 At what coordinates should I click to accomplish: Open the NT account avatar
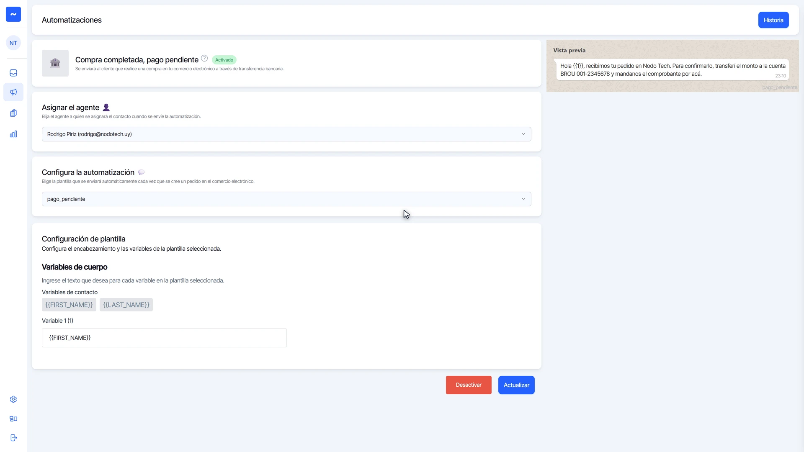point(13,43)
